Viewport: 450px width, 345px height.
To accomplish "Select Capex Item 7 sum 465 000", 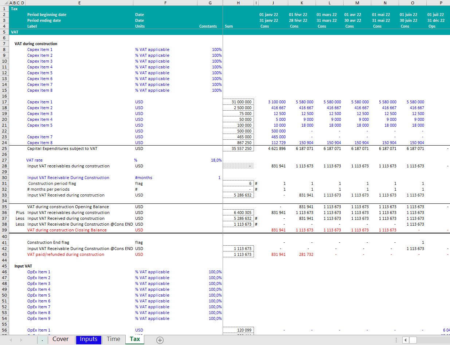I will click(x=238, y=137).
